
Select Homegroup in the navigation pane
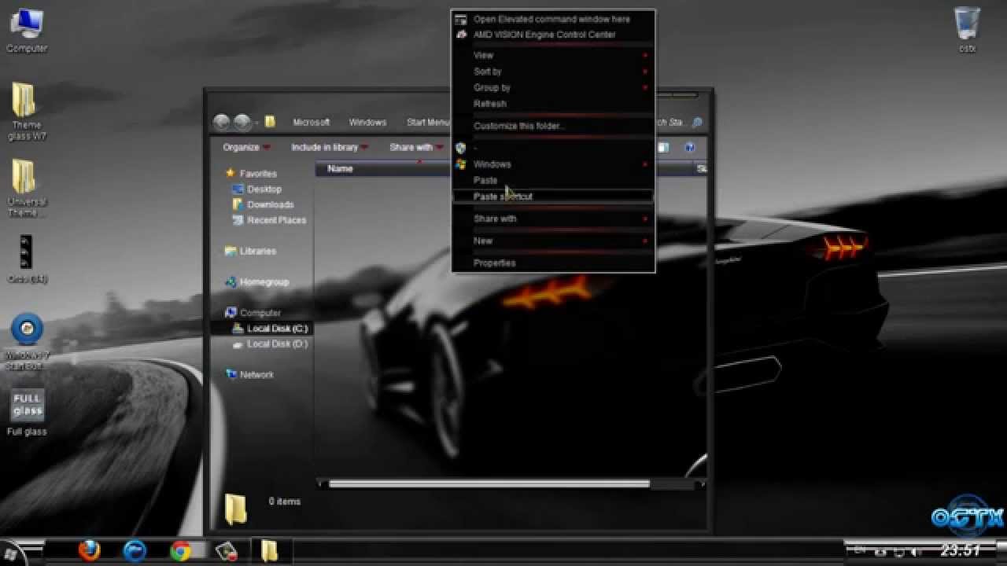(256, 281)
